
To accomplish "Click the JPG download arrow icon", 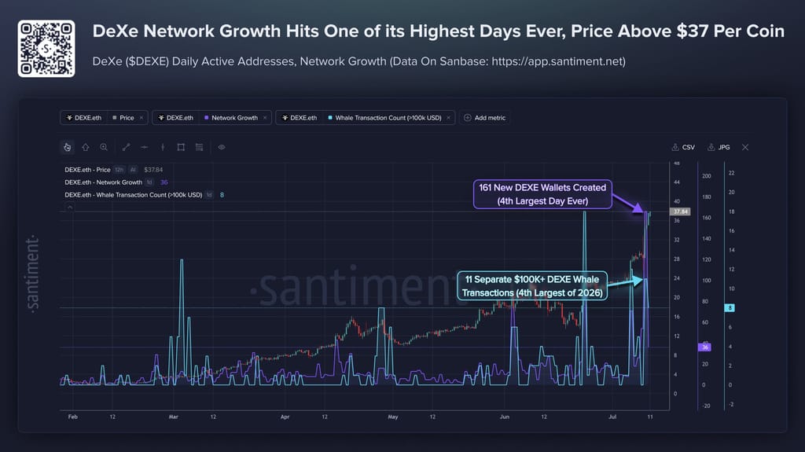I will click(711, 148).
